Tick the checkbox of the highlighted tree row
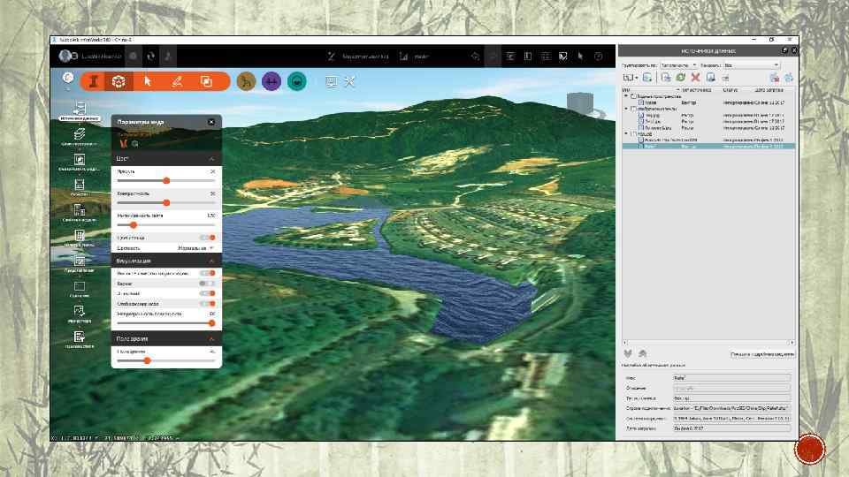The width and height of the screenshot is (849, 477). pyautogui.click(x=641, y=146)
